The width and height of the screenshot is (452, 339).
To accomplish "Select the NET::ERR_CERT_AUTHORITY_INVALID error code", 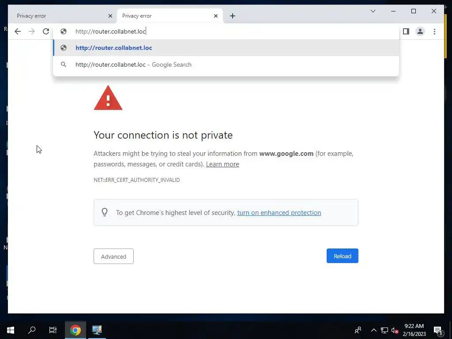I will pos(137,180).
